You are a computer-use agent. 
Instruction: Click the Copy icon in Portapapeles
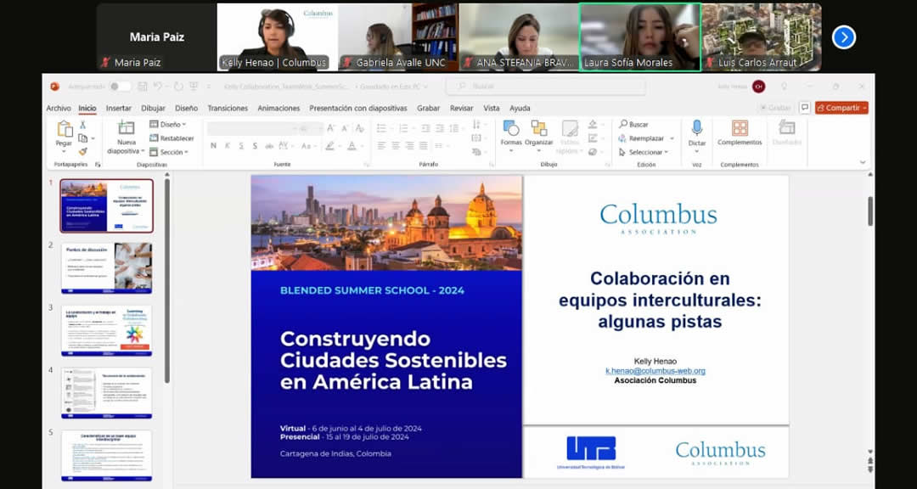coord(83,138)
